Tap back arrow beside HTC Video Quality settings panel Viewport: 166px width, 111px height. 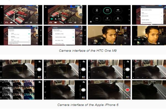coord(85,41)
